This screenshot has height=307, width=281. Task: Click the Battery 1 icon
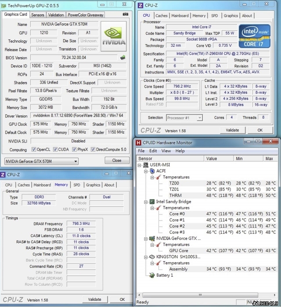coord(152,275)
